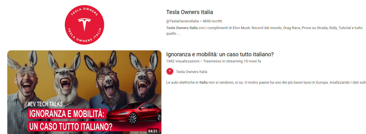The image size is (366, 134).
Task: Click the video description about 'Le auto elettriche in Italia'
Action: pyautogui.click(x=266, y=83)
